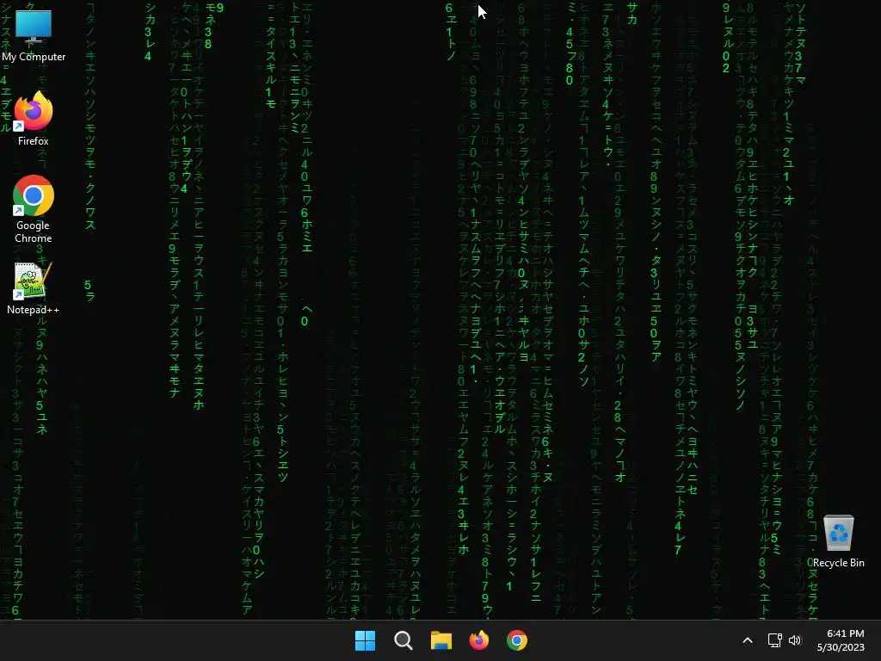Click the Google Chrome label text
This screenshot has height=661, width=881.
coord(34,232)
